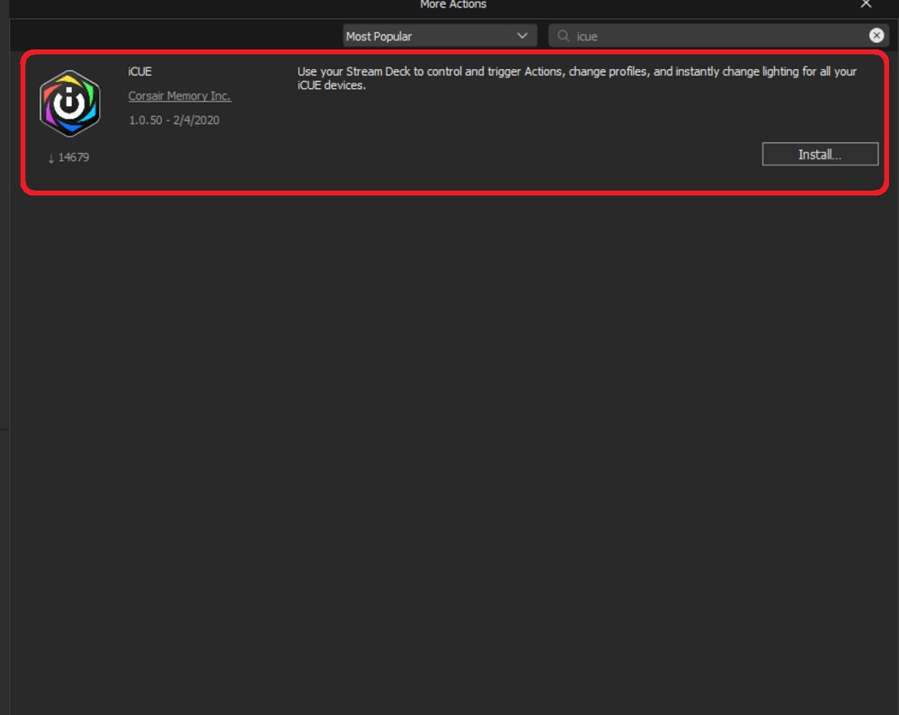Open the Corsair Memory Inc. link
This screenshot has height=715, width=899.
[179, 95]
